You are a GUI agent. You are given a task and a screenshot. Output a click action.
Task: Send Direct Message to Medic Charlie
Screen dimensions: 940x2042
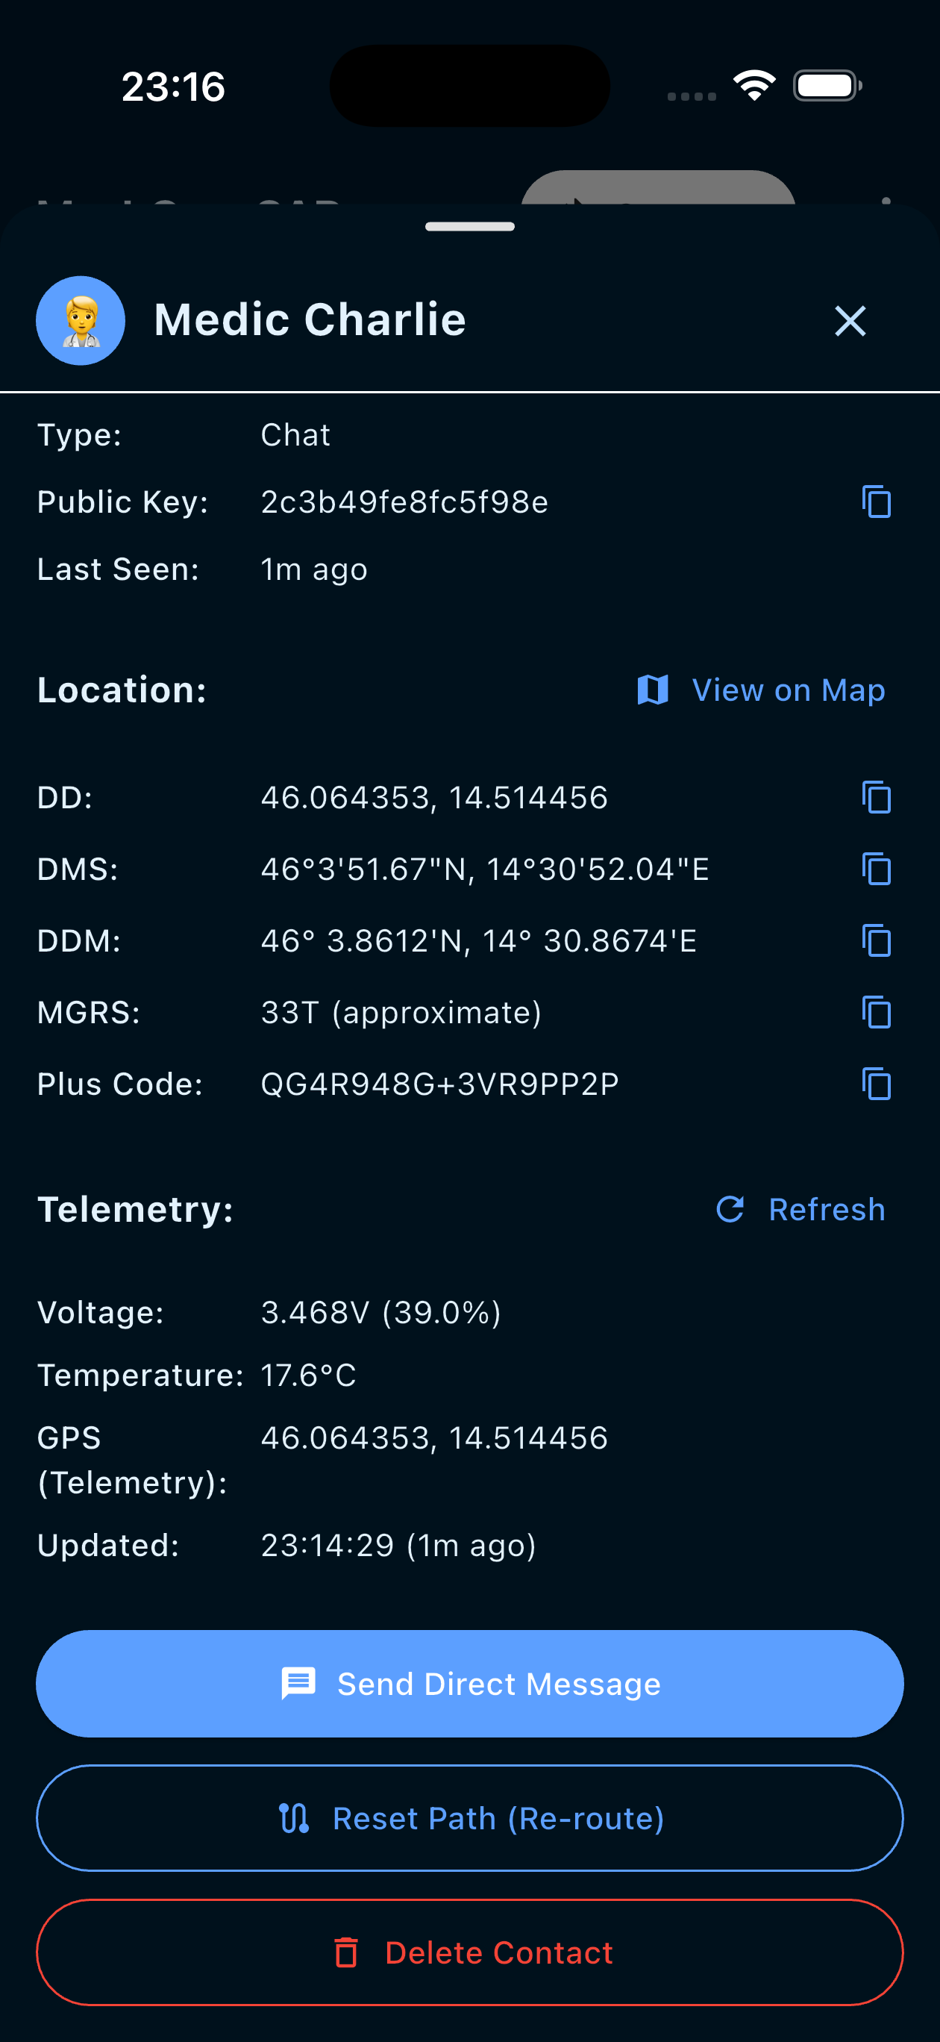point(470,1684)
